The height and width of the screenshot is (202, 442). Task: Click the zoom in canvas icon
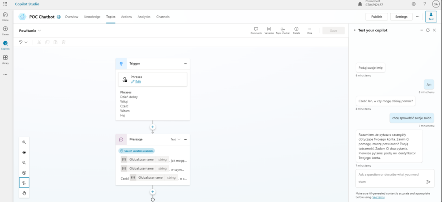tap(24, 142)
